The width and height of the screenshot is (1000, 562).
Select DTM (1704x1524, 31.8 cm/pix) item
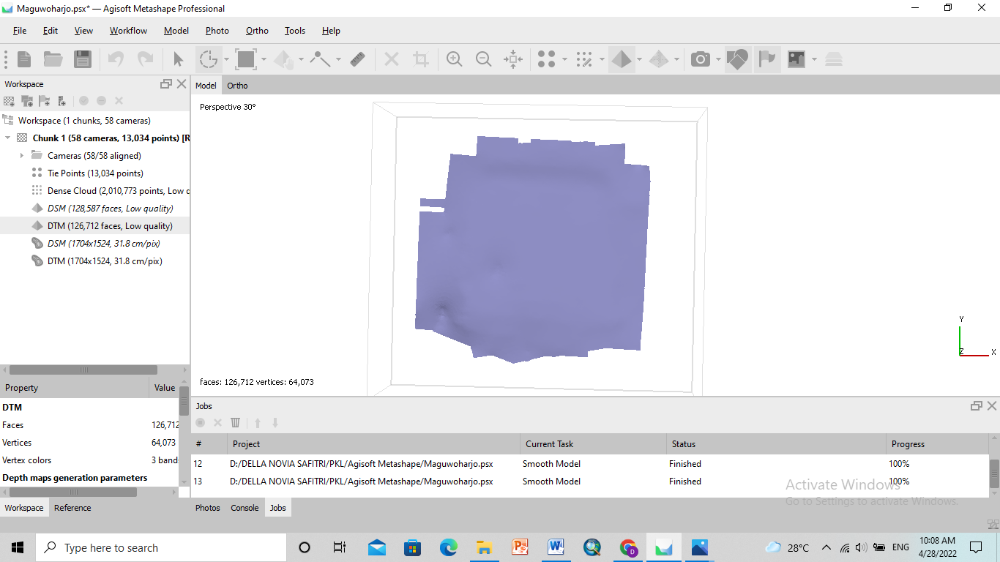105,261
